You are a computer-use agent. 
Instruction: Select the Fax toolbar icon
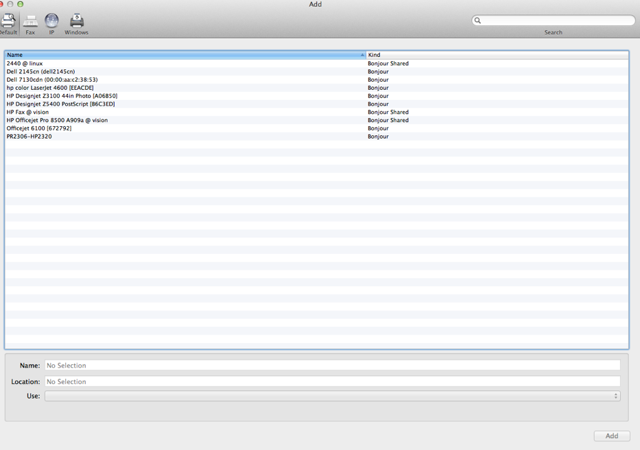(30, 24)
